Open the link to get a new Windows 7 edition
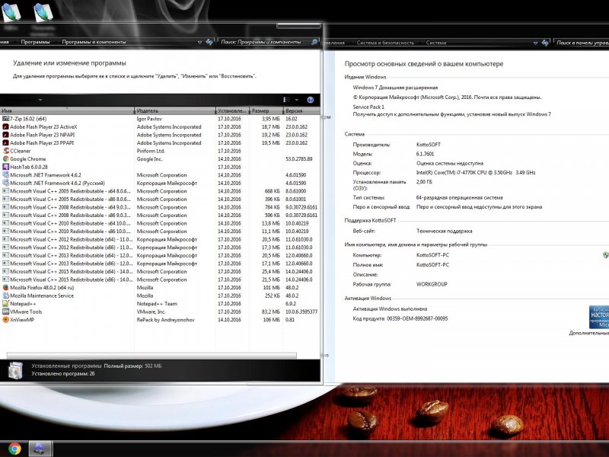 451,114
